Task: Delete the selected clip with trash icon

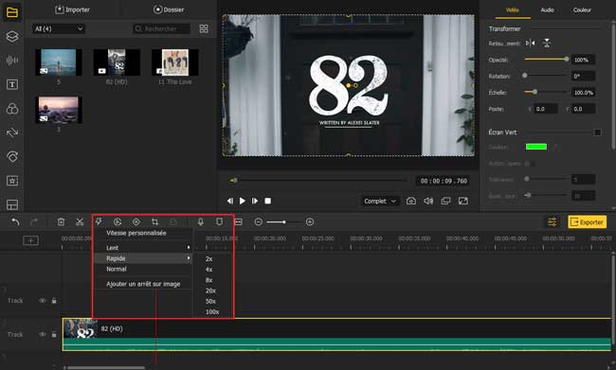Action: click(x=61, y=222)
